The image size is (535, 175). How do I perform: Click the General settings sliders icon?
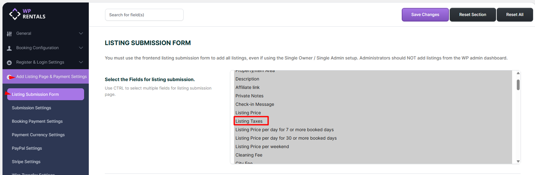pyautogui.click(x=9, y=34)
